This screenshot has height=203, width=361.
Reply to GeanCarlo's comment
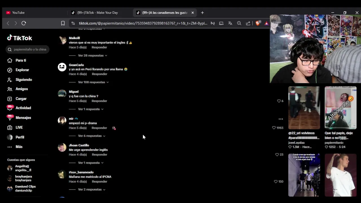(x=99, y=74)
